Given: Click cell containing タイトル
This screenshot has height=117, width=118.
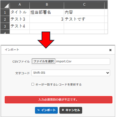Looking at the screenshot, I should [20, 12].
